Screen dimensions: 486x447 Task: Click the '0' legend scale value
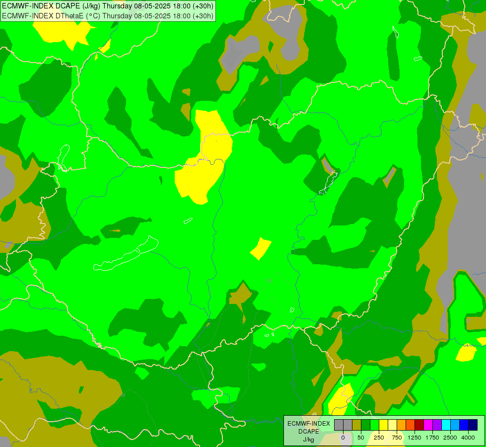tap(343, 438)
